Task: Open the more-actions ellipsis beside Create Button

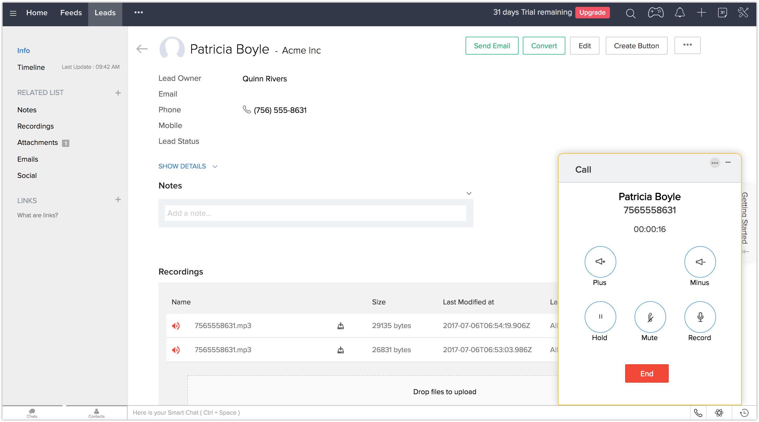Action: pos(687,45)
